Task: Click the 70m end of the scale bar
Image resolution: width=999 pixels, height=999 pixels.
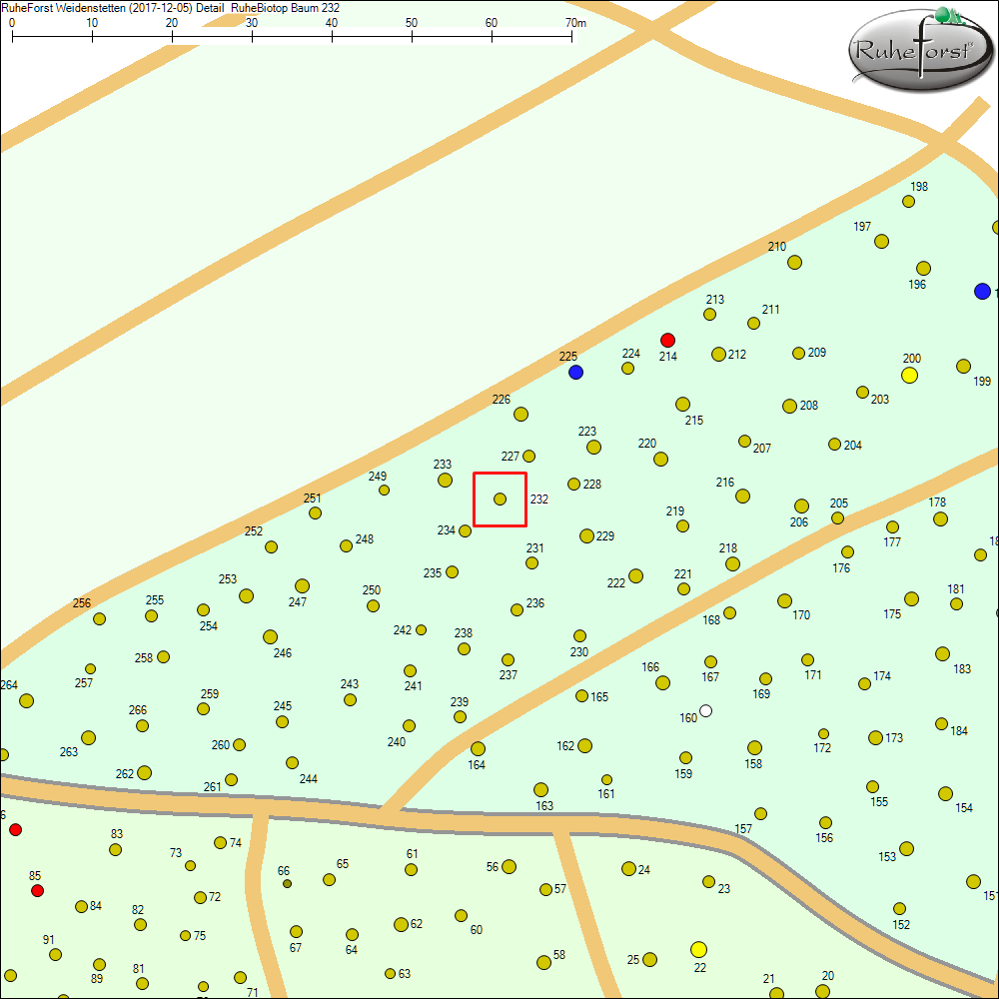Action: coord(572,33)
